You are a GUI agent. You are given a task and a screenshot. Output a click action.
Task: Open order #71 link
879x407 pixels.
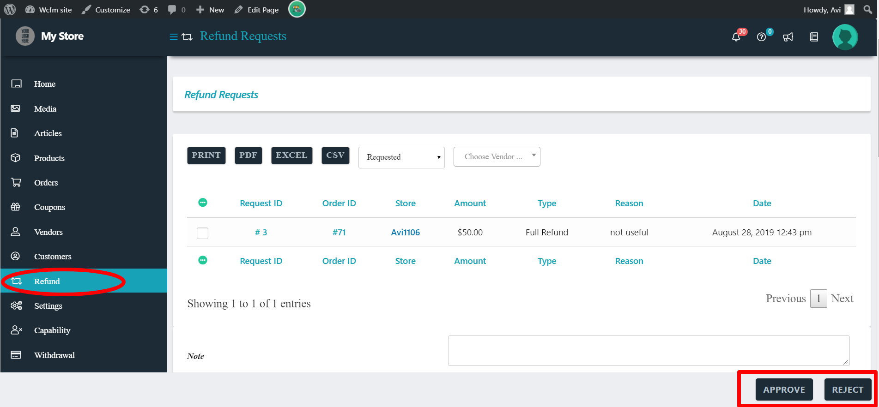pos(339,233)
